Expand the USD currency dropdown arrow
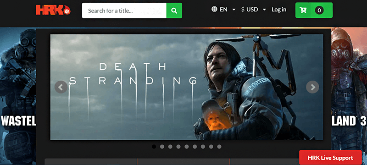This screenshot has width=367, height=165. click(264, 10)
